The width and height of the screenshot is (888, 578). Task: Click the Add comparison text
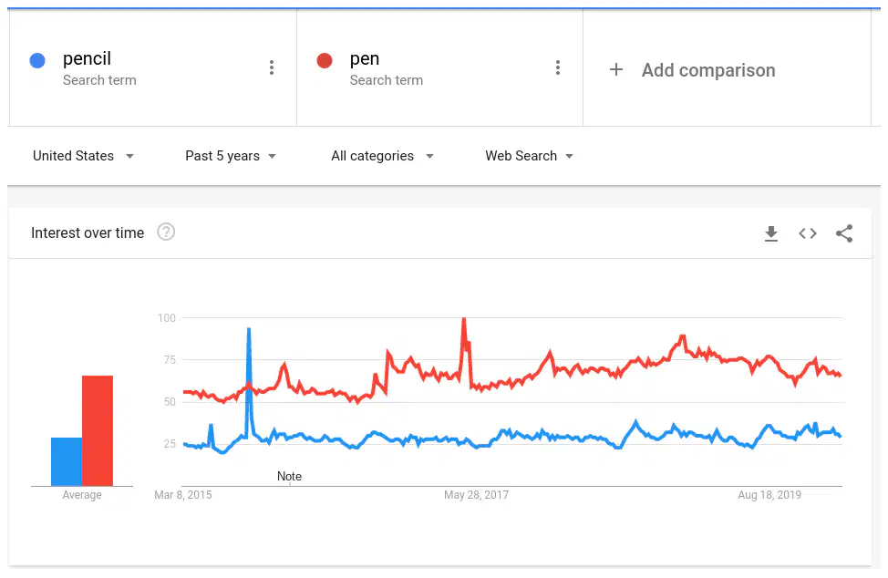[708, 70]
